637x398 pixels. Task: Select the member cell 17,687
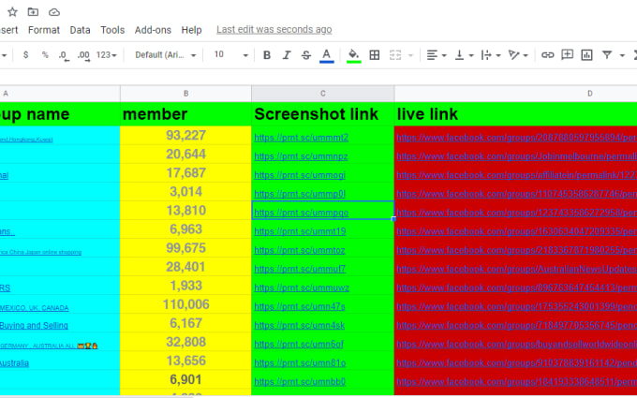point(185,172)
